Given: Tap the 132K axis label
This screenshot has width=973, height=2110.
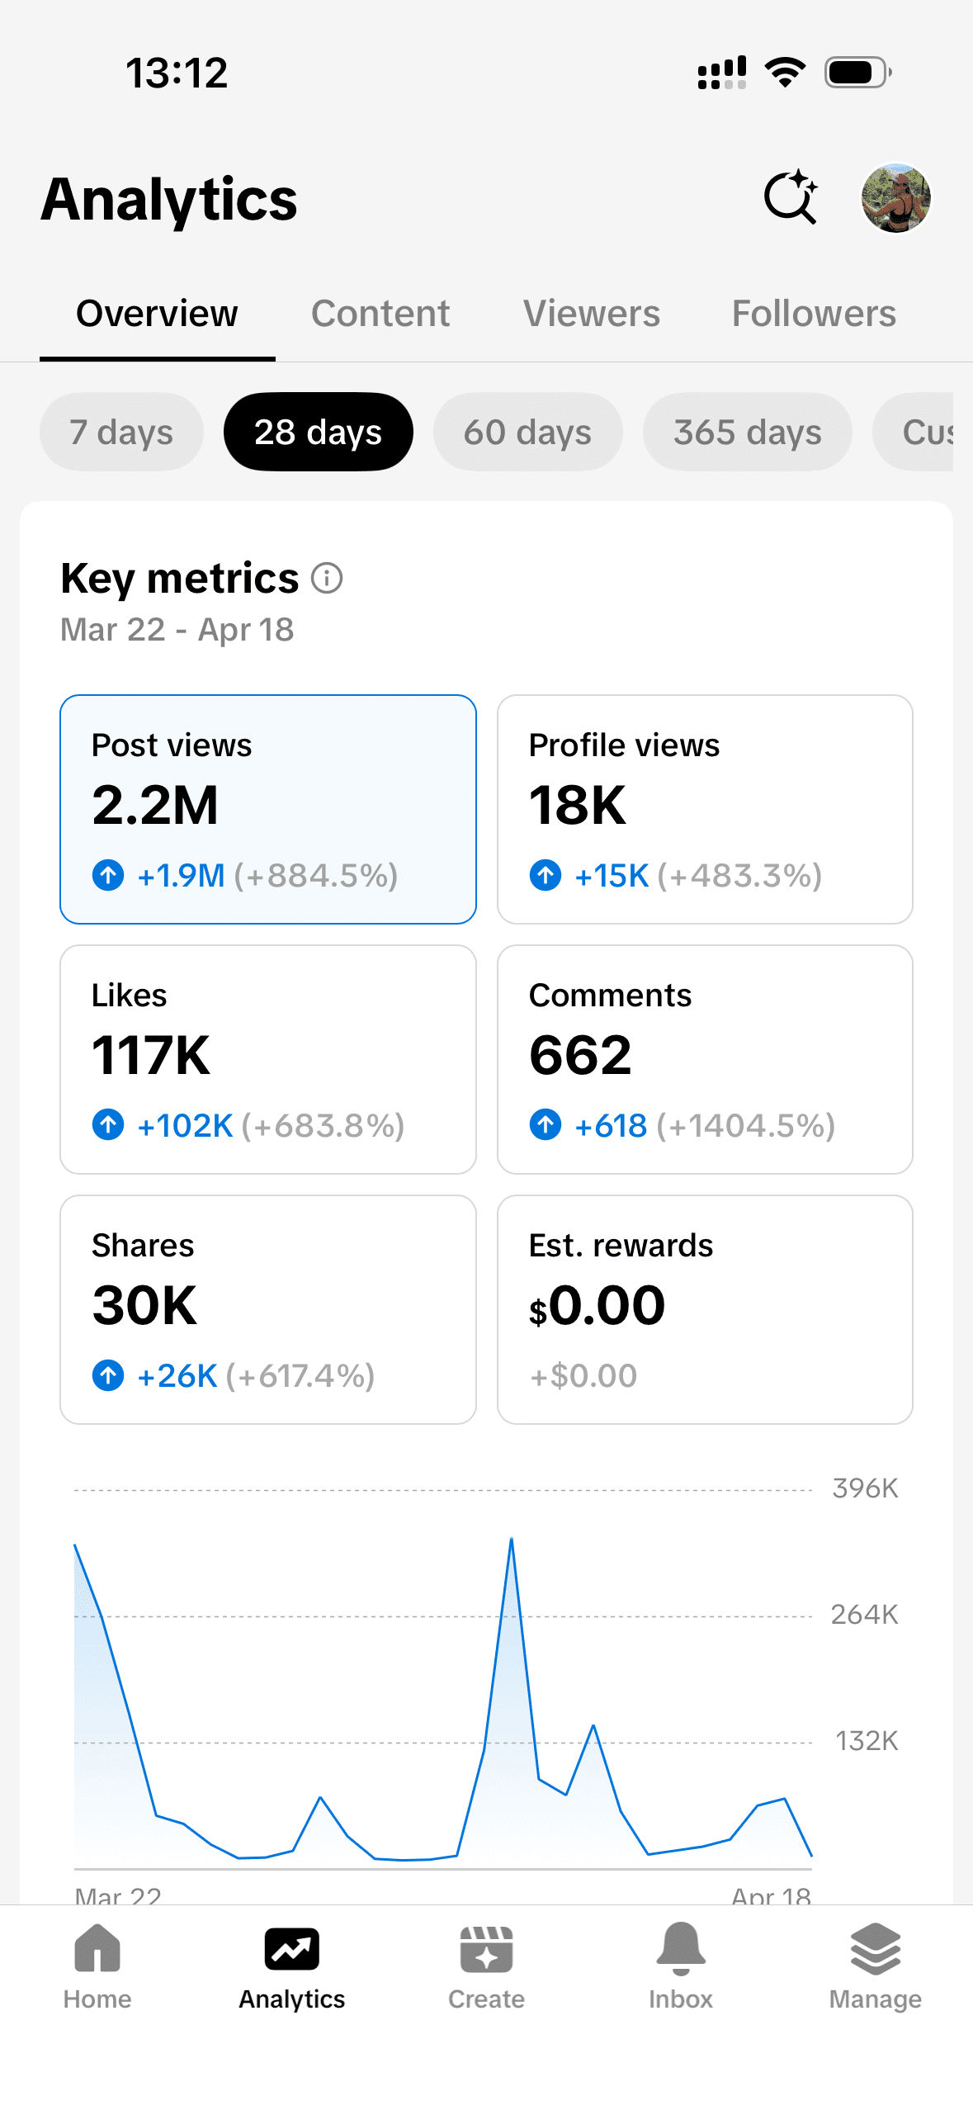Looking at the screenshot, I should pos(867,1741).
